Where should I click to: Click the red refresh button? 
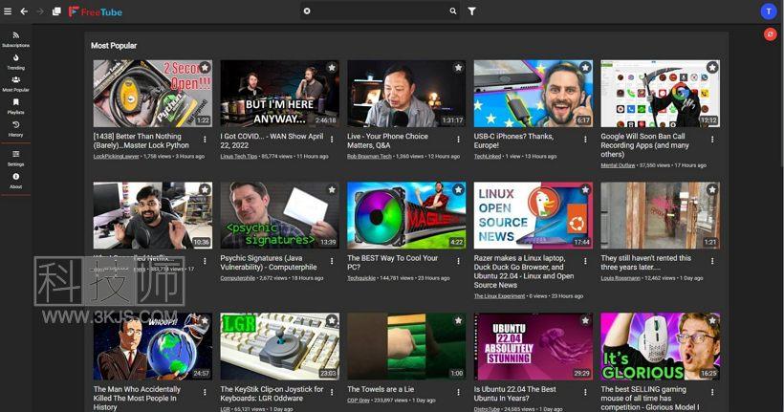[770, 34]
